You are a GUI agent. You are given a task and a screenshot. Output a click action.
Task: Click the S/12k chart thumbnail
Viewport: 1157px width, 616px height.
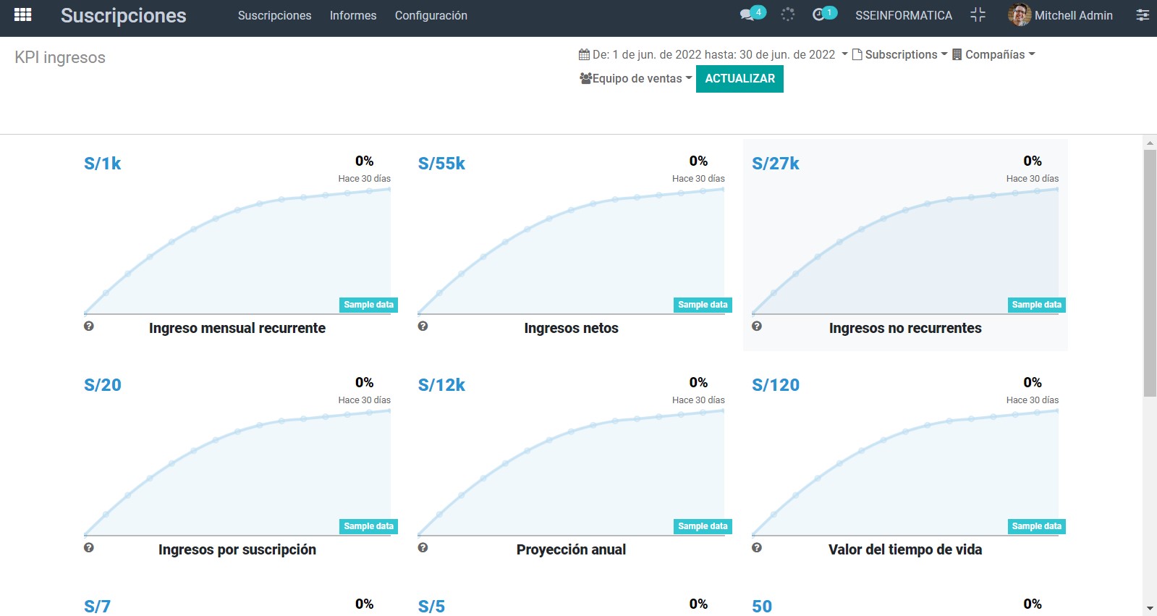tap(572, 473)
